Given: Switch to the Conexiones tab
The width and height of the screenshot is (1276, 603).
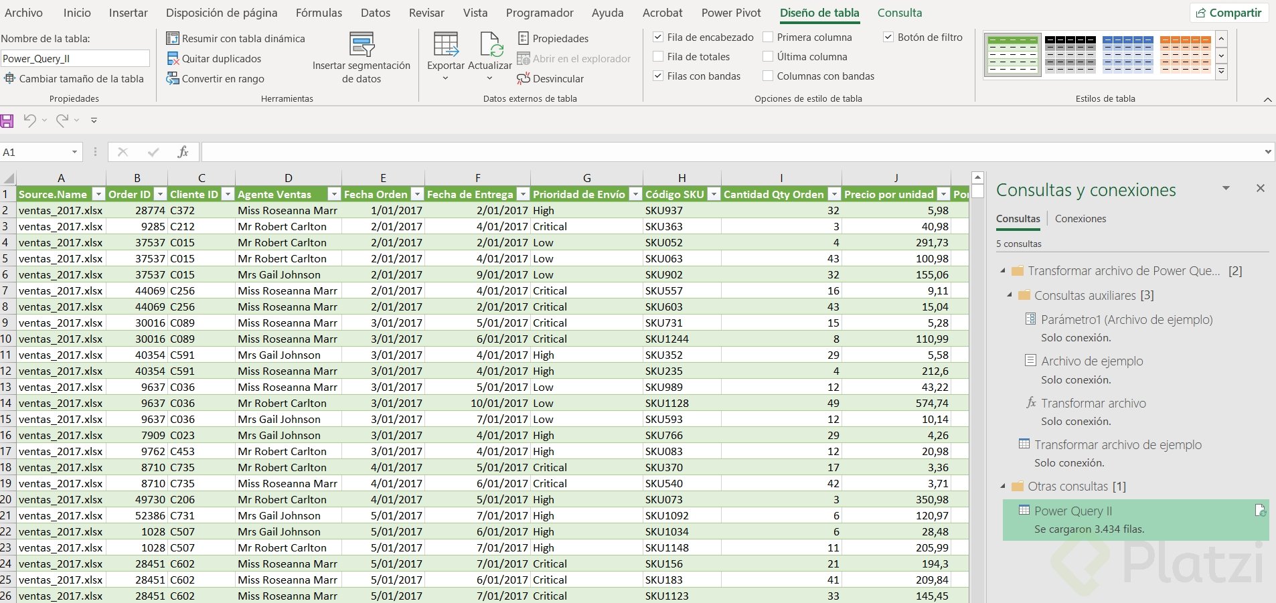Looking at the screenshot, I should [1080, 219].
